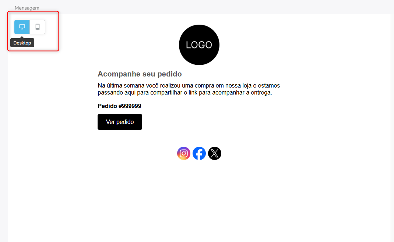Screen dimensions: 394x242
Task: Click the dark "Desktop" tooltip
Action: 22,43
